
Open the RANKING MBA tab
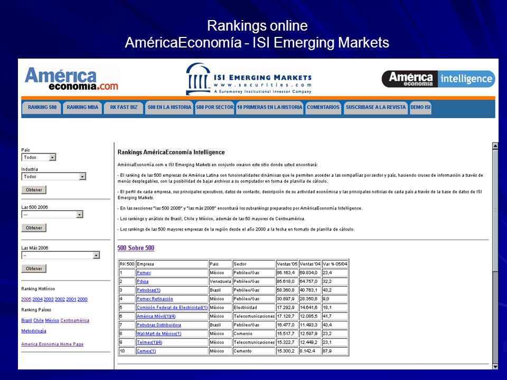[82, 107]
